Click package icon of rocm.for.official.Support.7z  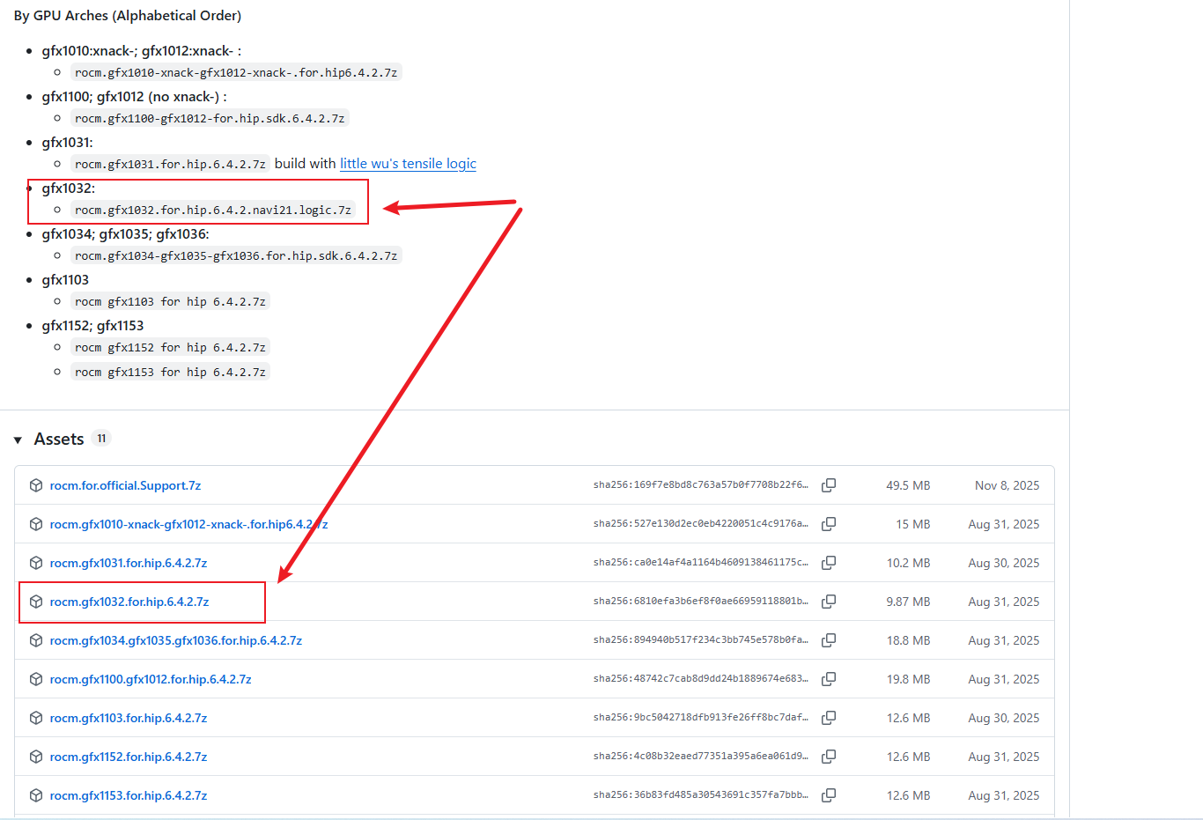coord(36,485)
